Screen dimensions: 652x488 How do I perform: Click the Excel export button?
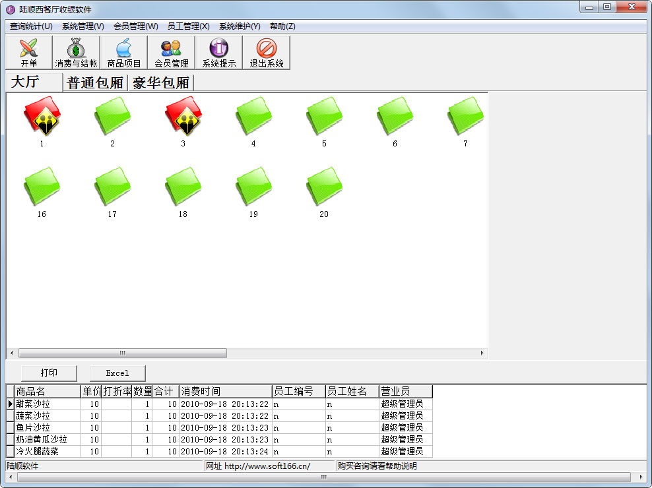click(117, 373)
